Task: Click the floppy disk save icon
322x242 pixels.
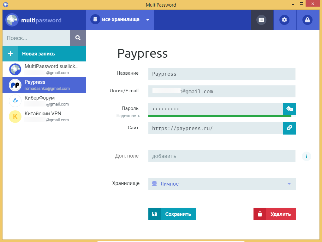Action: (154, 214)
